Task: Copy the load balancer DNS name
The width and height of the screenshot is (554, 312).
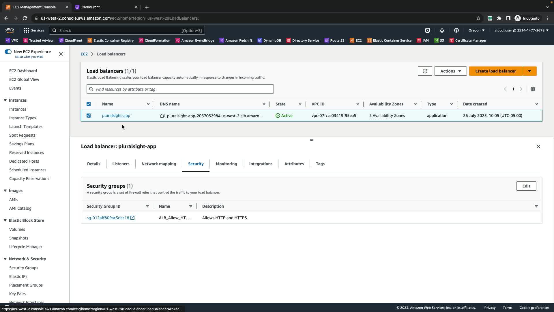Action: coord(162,116)
